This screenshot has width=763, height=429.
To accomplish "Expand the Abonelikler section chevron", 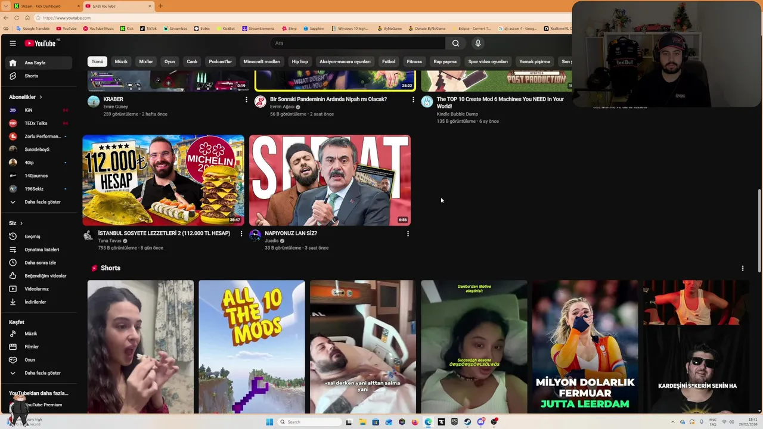I will (x=41, y=97).
